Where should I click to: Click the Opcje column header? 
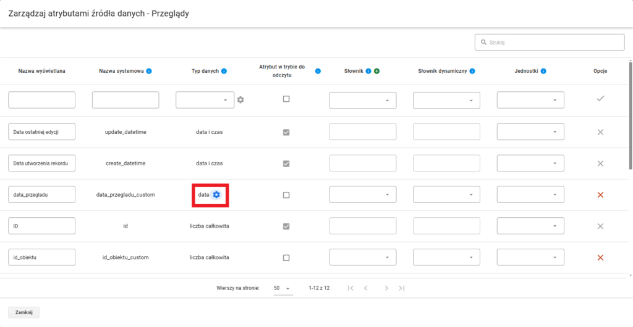(600, 71)
